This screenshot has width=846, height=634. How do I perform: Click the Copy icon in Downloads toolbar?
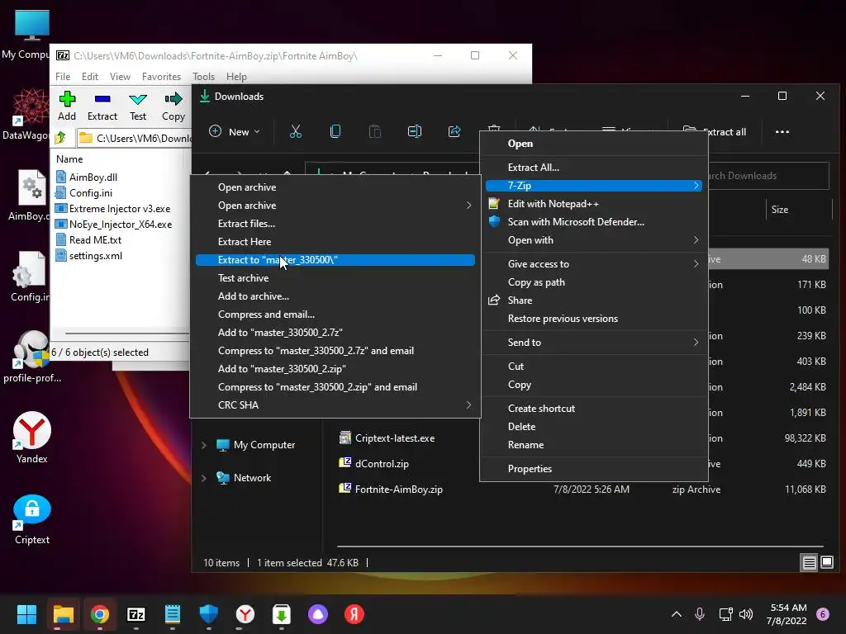(x=335, y=131)
